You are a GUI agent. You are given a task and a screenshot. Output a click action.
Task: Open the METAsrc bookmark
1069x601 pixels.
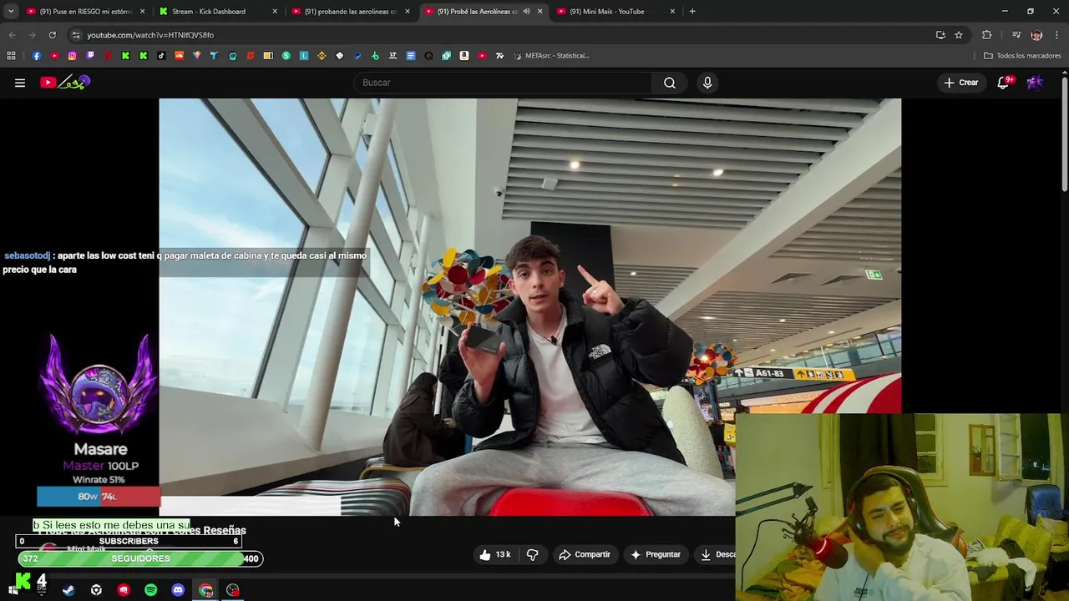click(551, 56)
